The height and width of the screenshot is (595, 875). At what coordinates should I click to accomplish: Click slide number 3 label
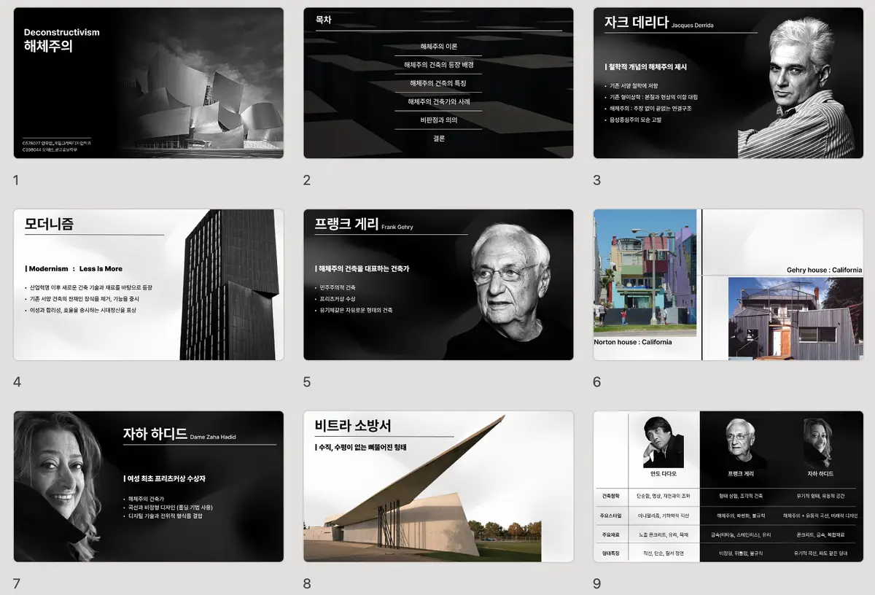pos(596,180)
